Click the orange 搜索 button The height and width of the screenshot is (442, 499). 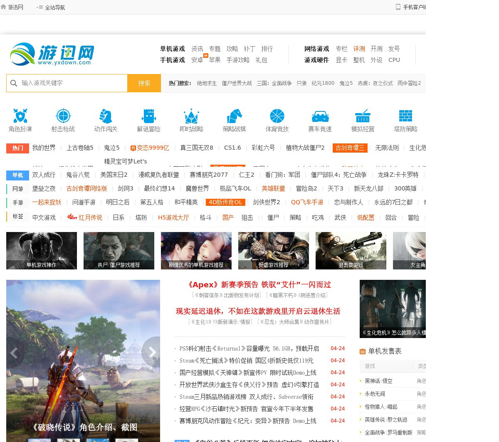(x=144, y=83)
